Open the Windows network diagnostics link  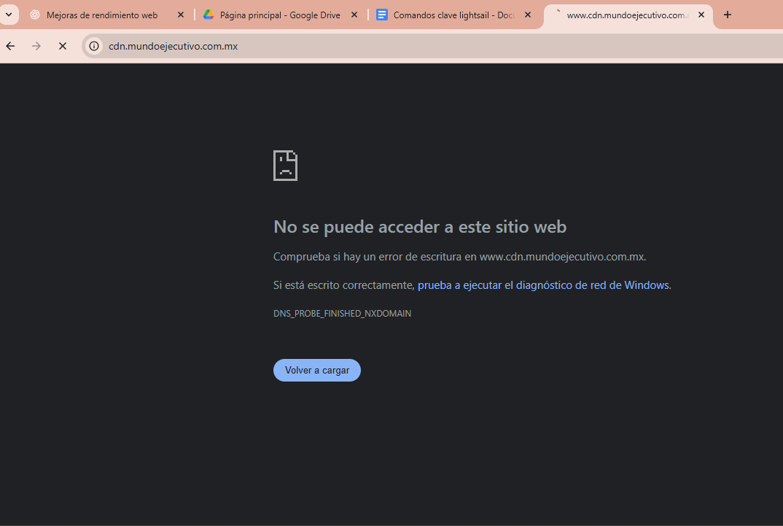click(x=543, y=285)
